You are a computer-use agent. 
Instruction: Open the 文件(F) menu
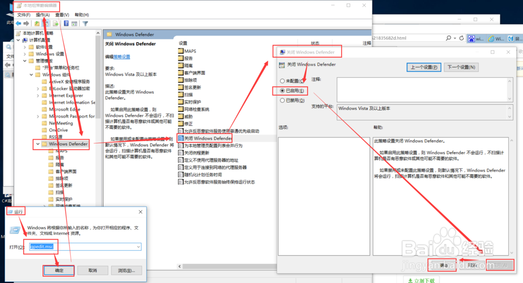tap(24, 15)
